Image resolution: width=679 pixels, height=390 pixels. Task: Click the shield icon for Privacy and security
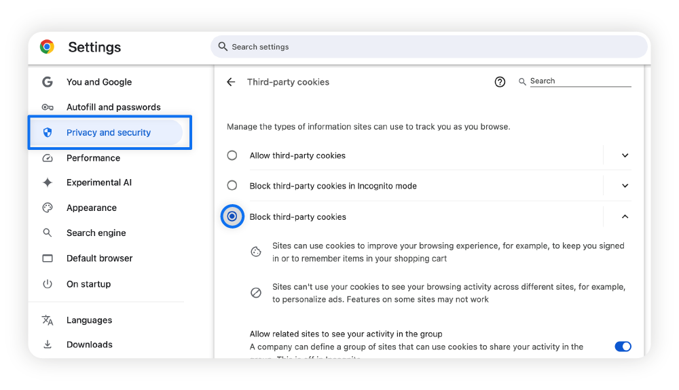click(48, 132)
